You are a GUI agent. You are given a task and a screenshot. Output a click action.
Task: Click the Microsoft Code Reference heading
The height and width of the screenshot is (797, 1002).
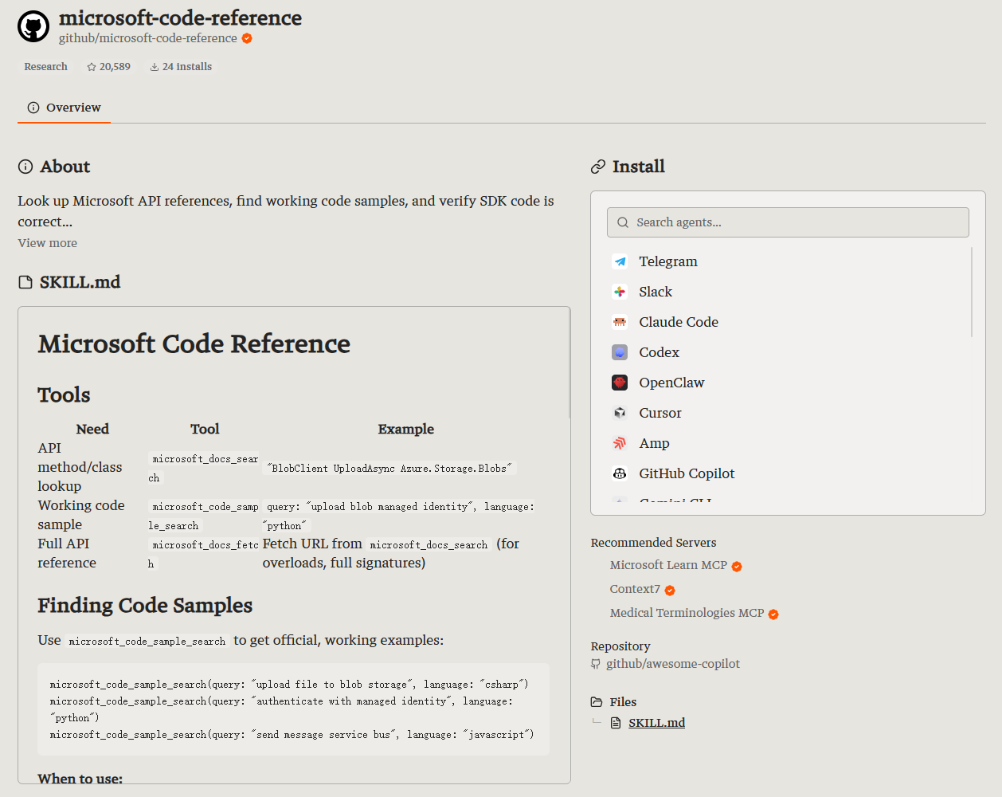[x=194, y=344]
